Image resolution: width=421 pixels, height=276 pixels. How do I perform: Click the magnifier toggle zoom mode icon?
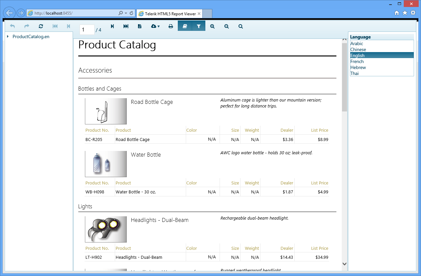coord(241,26)
